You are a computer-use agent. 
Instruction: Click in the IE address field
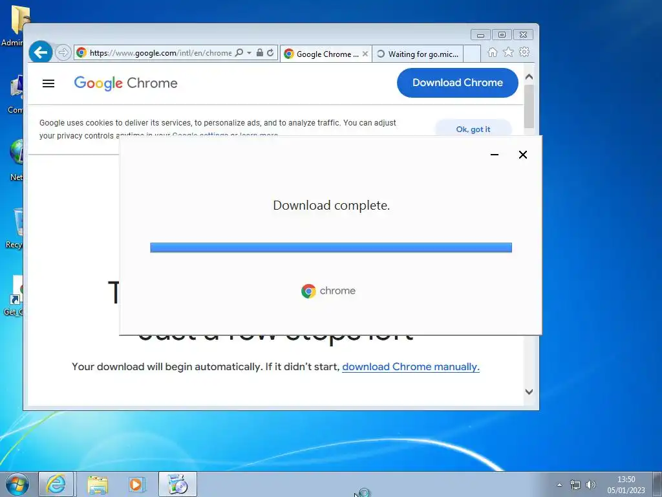160,53
